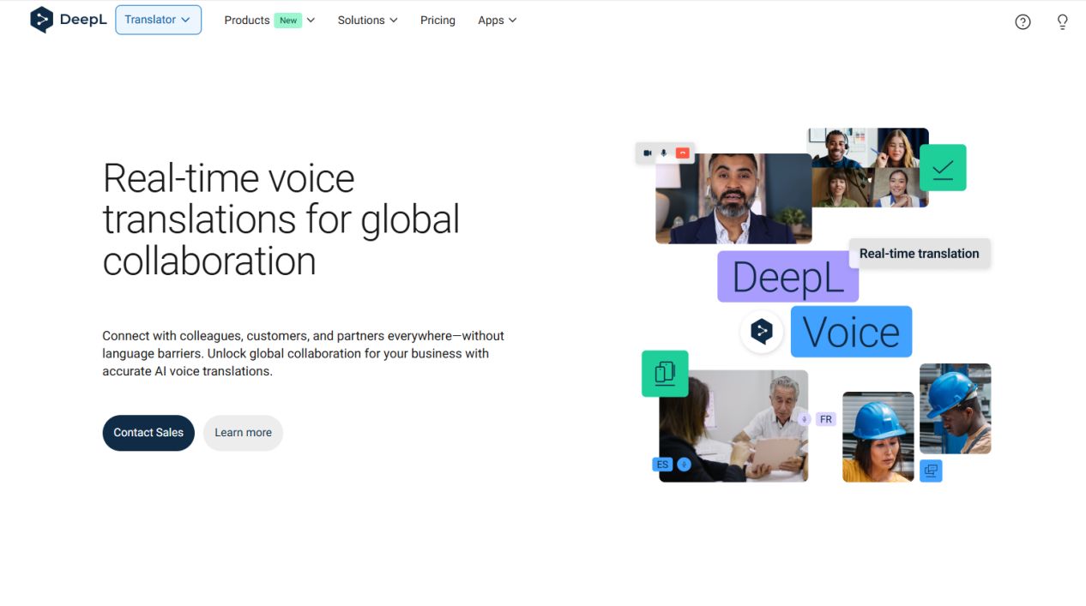
Task: Click the purple microphone icon next to FR
Action: tap(804, 419)
